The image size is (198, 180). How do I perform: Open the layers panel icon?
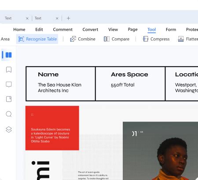(x=9, y=130)
